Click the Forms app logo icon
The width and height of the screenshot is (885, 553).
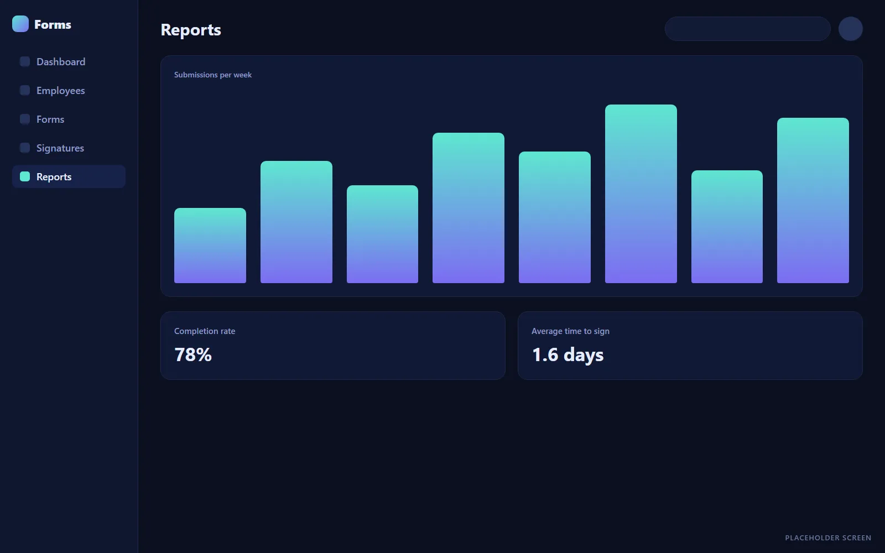(x=20, y=24)
